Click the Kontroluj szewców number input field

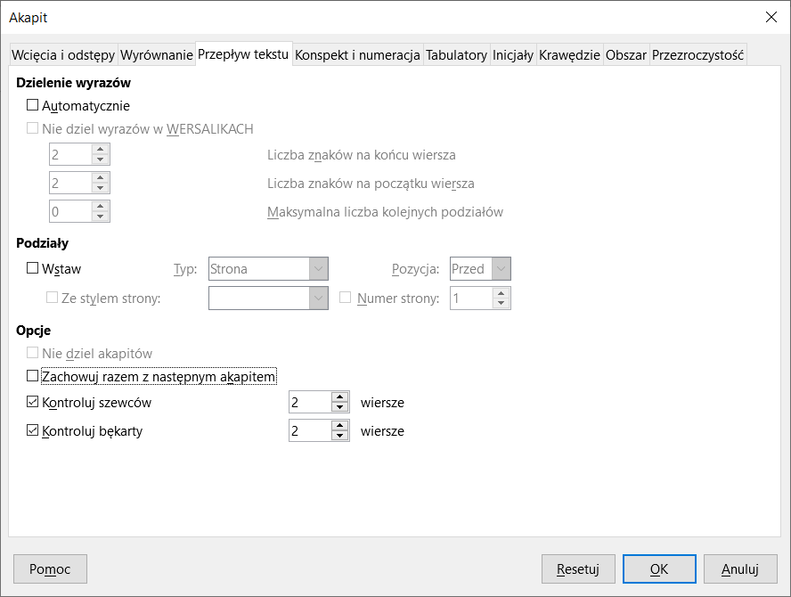click(309, 403)
